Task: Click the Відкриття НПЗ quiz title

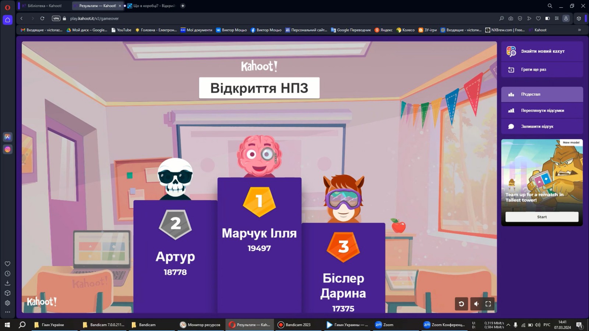Action: point(259,88)
